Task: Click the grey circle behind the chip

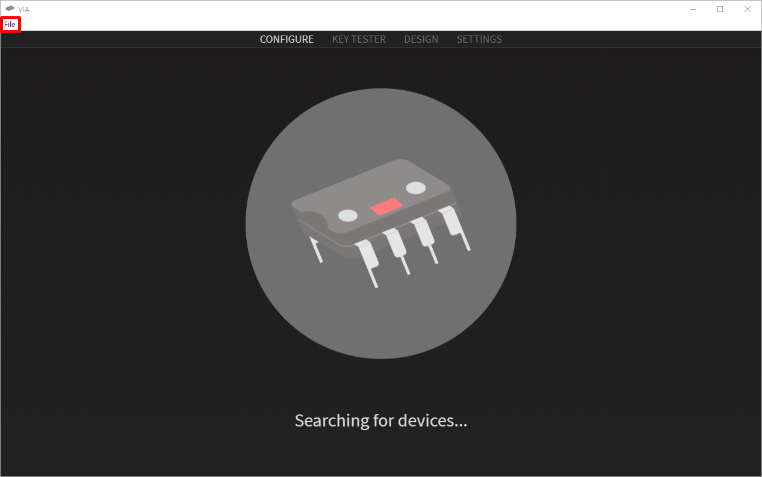Action: pyautogui.click(x=380, y=224)
